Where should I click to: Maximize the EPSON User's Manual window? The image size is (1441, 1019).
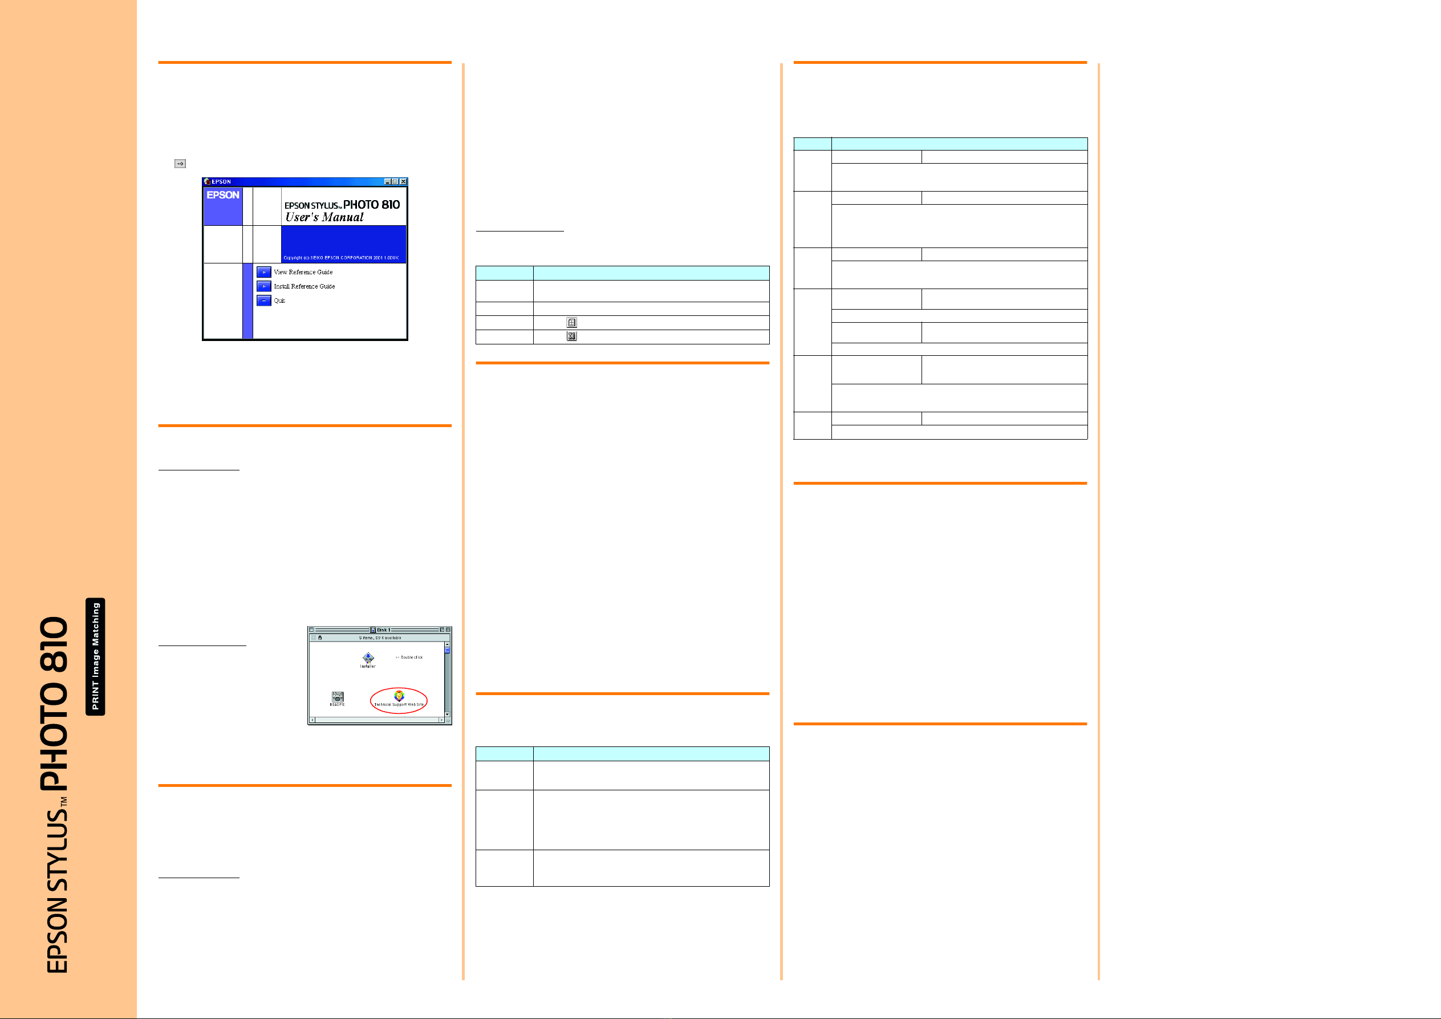(395, 181)
